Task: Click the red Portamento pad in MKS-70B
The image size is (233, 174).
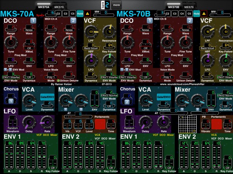Action: pos(217,124)
